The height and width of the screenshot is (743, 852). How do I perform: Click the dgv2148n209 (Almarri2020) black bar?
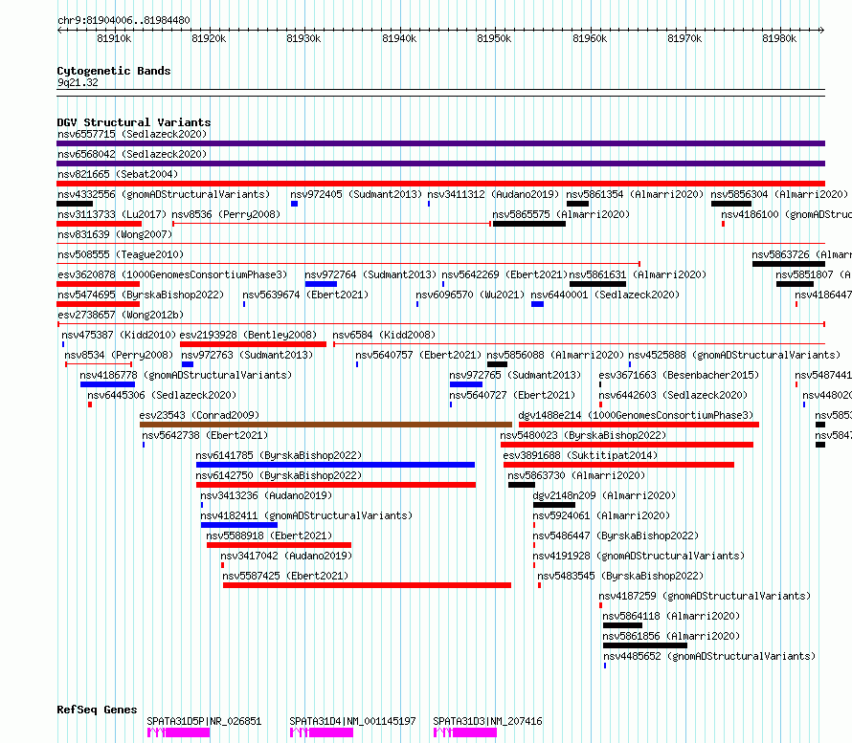point(554,505)
